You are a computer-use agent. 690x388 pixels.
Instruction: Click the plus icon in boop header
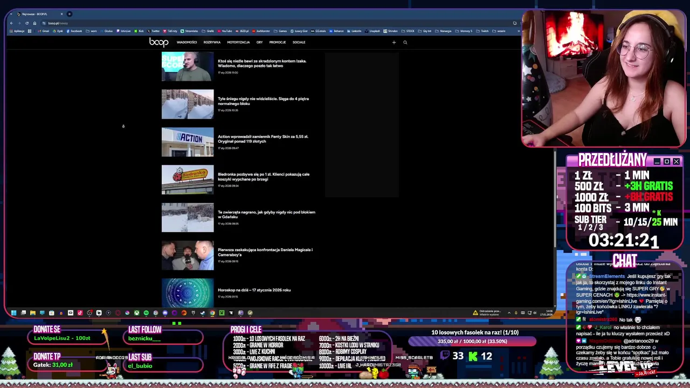394,42
